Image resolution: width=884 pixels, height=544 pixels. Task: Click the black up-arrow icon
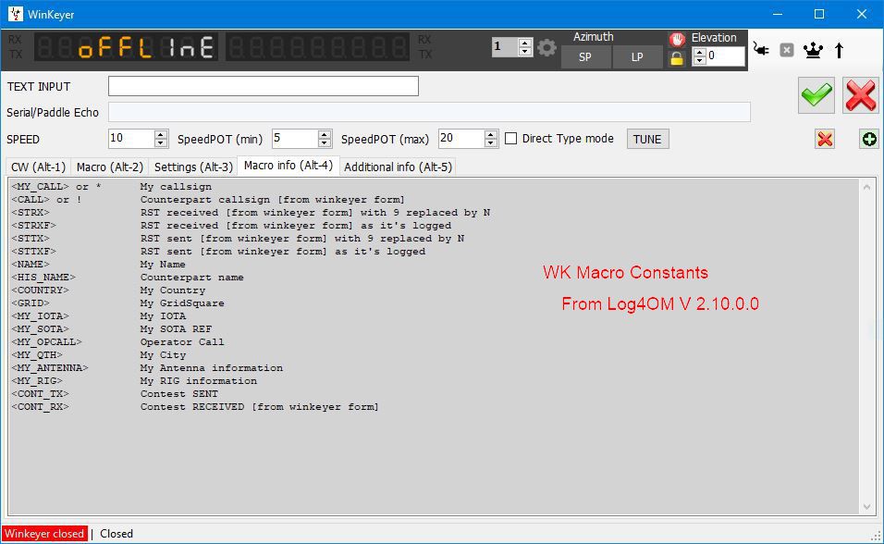click(x=839, y=50)
